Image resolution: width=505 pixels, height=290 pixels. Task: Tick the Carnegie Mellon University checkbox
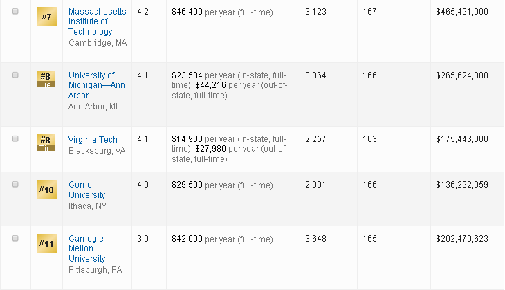[x=16, y=238]
